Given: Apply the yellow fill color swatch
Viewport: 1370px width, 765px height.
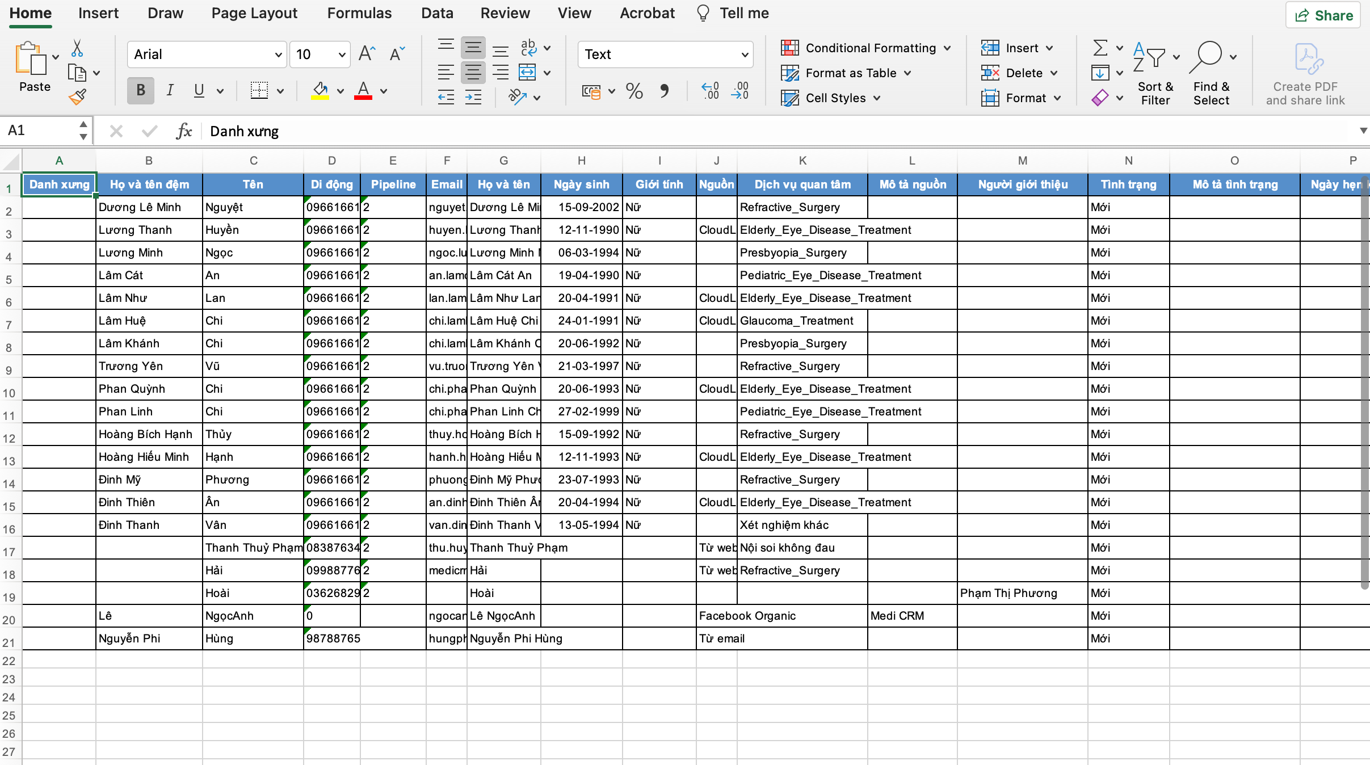Looking at the screenshot, I should [x=320, y=91].
